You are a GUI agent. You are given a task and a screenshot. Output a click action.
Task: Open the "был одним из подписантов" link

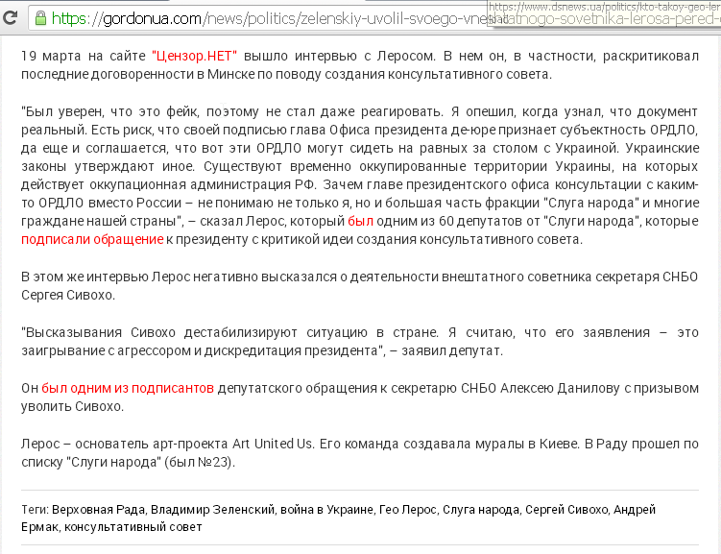pos(128,389)
